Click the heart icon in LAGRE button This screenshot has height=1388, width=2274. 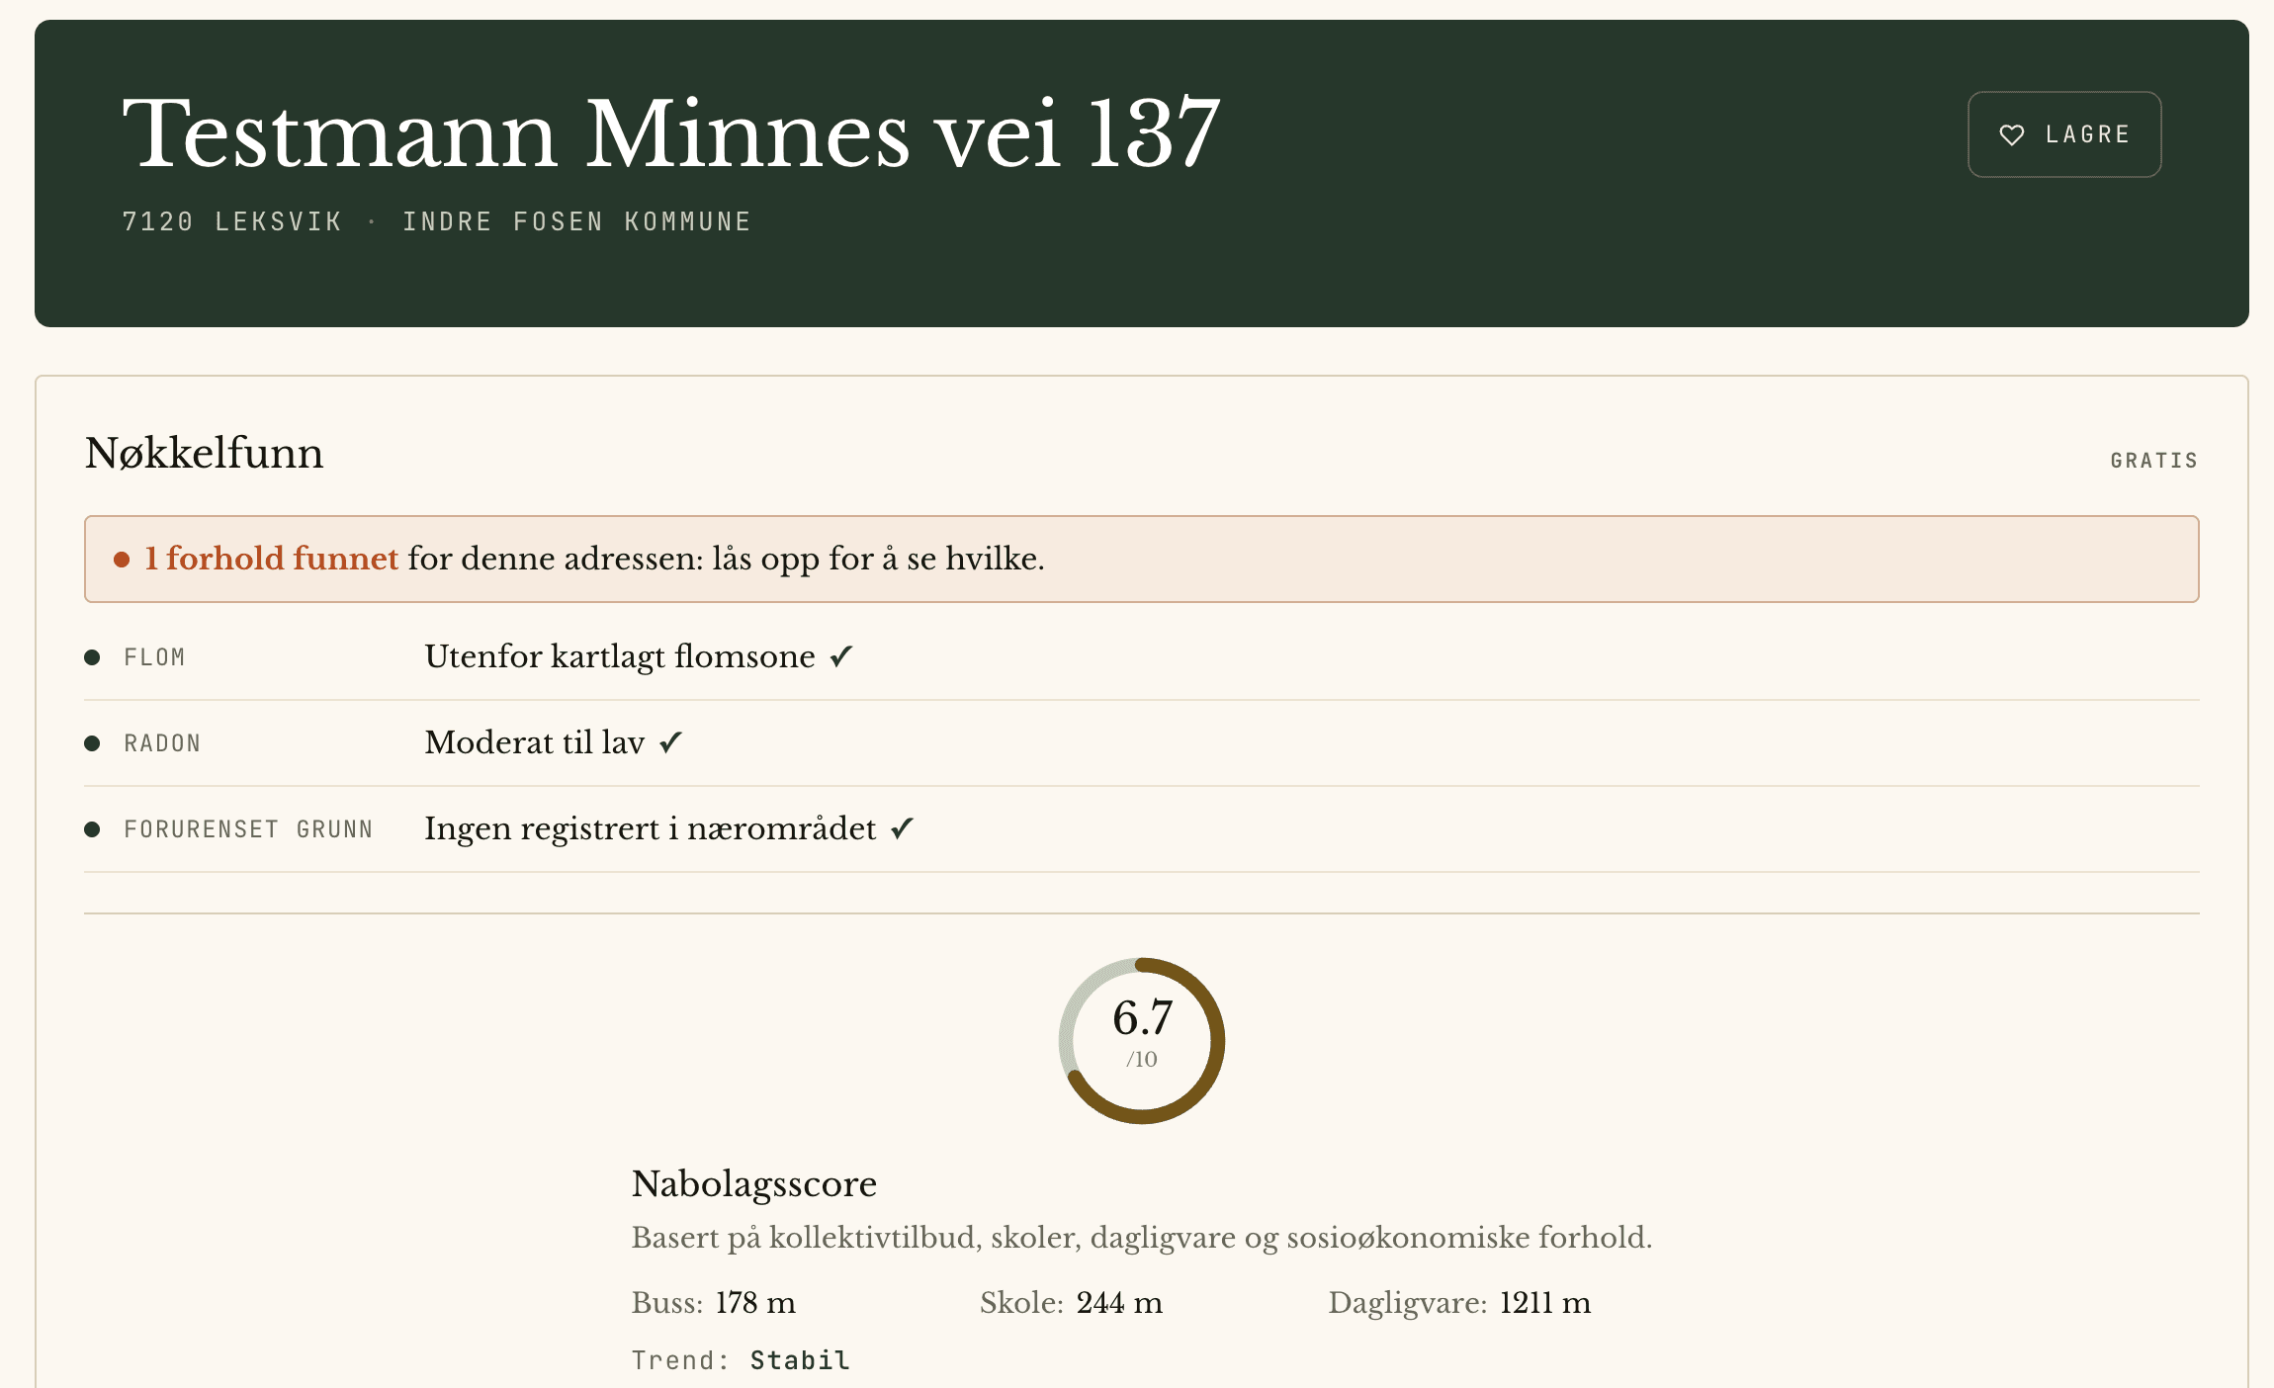(2012, 134)
